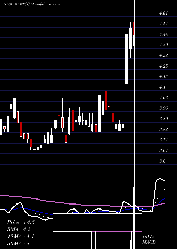Select the 3.74 price axis label
The height and width of the screenshot is (249, 177).
tap(164, 140)
